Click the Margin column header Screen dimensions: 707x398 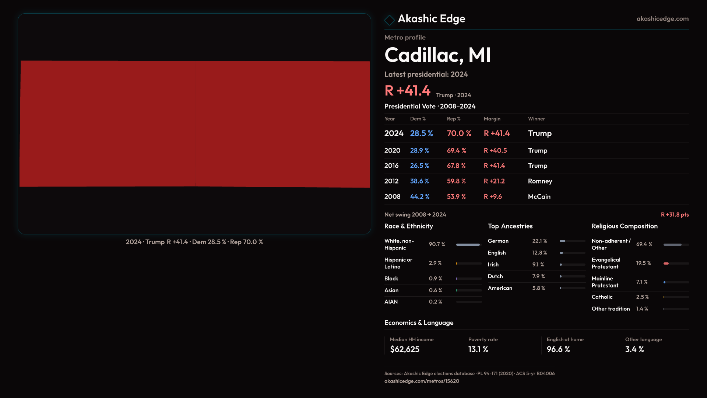(492, 119)
